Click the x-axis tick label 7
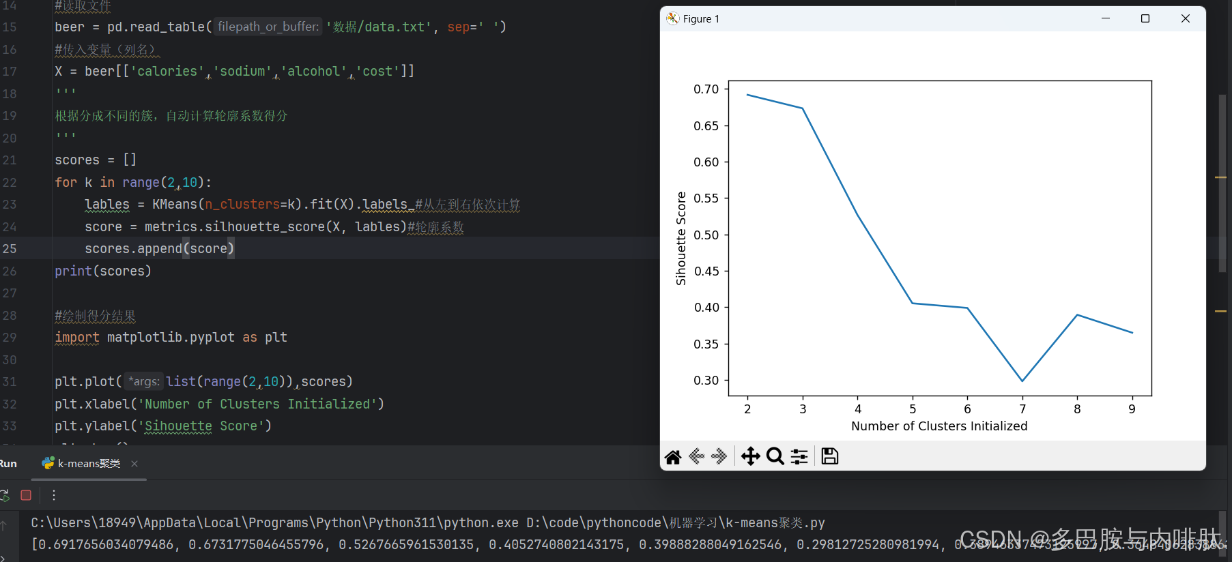This screenshot has width=1232, height=562. 1022,409
